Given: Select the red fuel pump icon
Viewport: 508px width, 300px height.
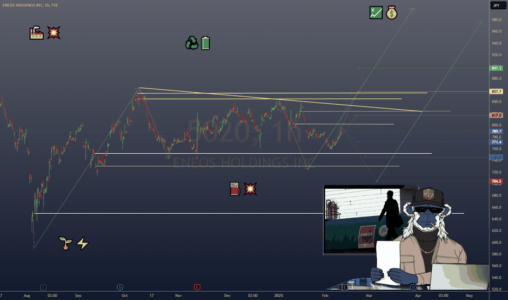Looking at the screenshot, I should [x=234, y=189].
